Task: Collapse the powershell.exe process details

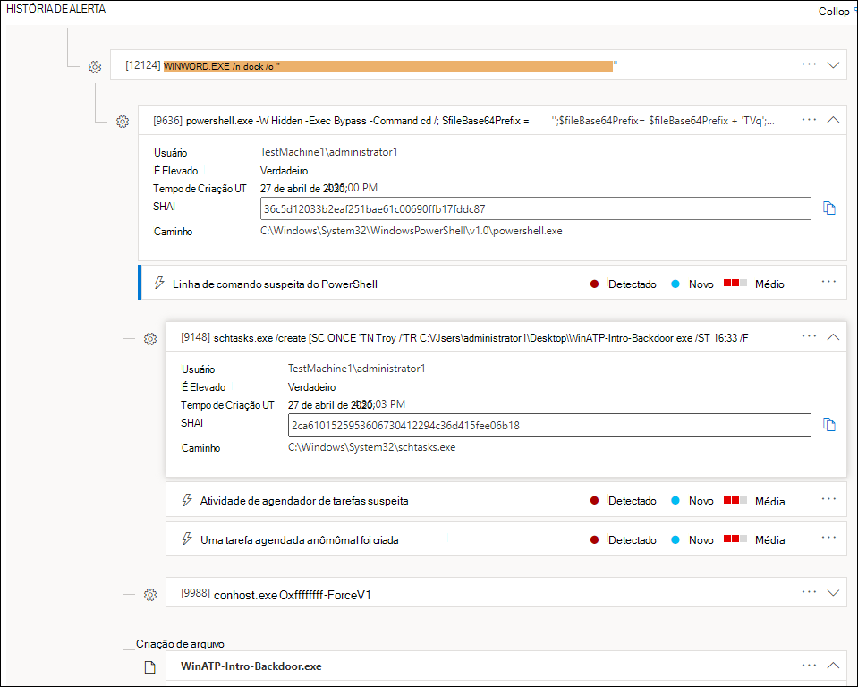Action: 834,119
